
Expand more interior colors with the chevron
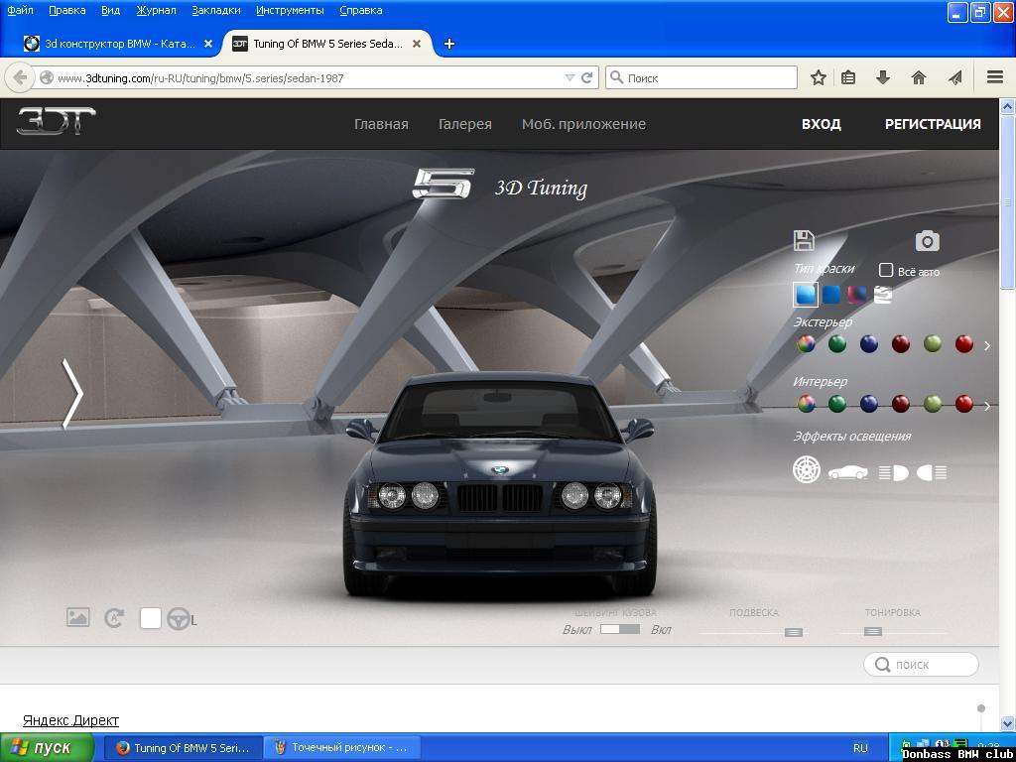985,406
